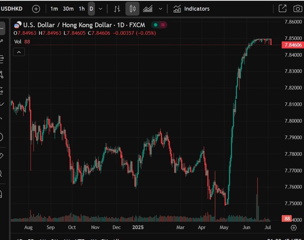Click USDHKD to change the symbol
This screenshot has height=240, width=304.
[11, 8]
